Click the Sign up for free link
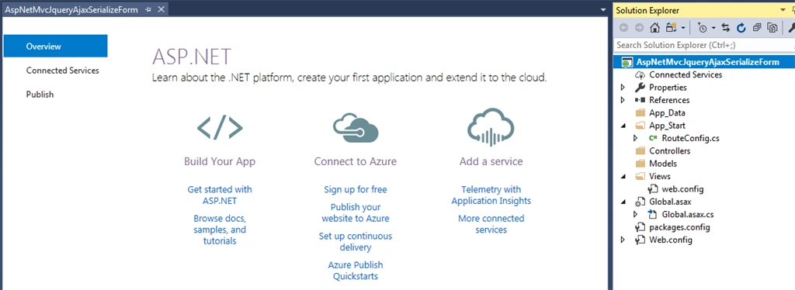This screenshot has width=795, height=290. coord(356,189)
